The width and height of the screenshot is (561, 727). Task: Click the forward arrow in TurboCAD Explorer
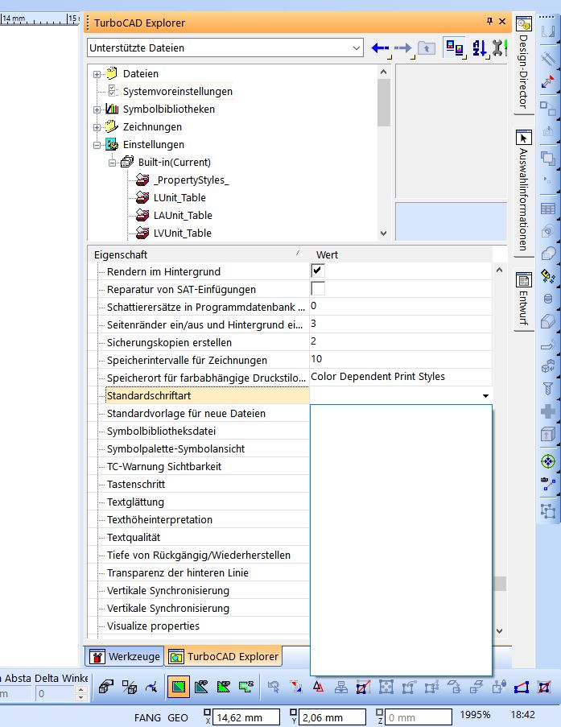[x=403, y=48]
